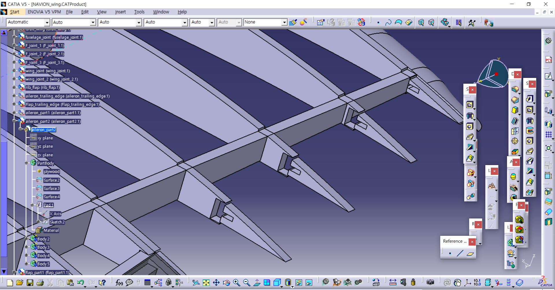Collapse aileron_part2 product node
This screenshot has width=555, height=290.
[x=14, y=121]
